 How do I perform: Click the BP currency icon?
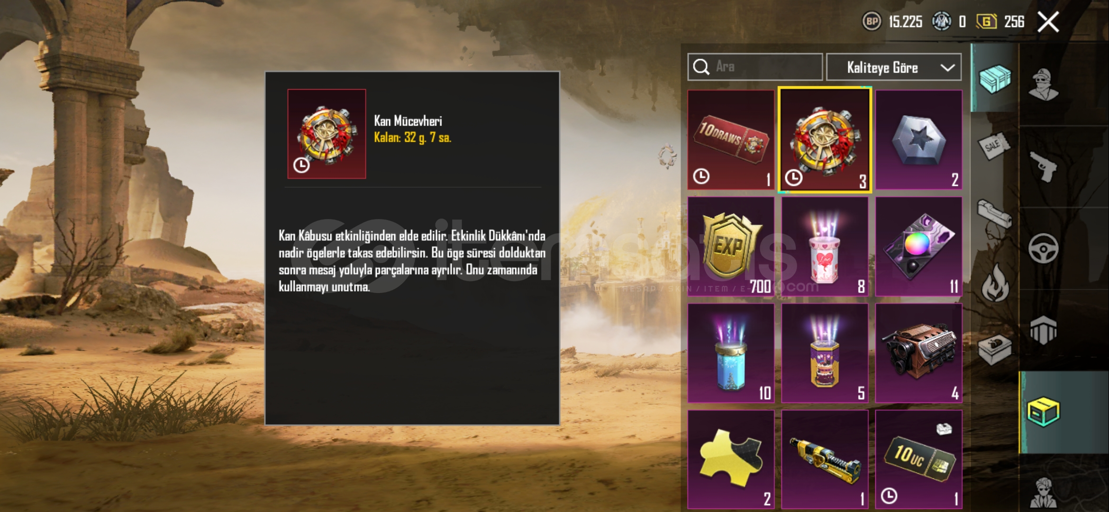click(x=872, y=21)
